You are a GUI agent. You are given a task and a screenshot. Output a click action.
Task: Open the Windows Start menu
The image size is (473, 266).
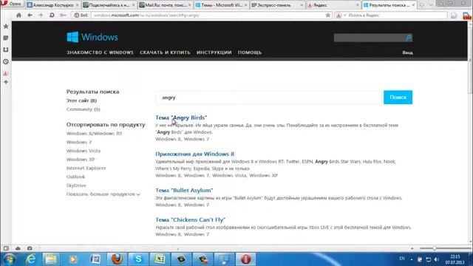click(x=9, y=259)
